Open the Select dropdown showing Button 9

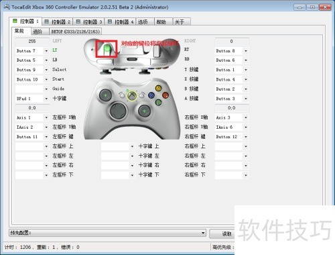coord(32,70)
